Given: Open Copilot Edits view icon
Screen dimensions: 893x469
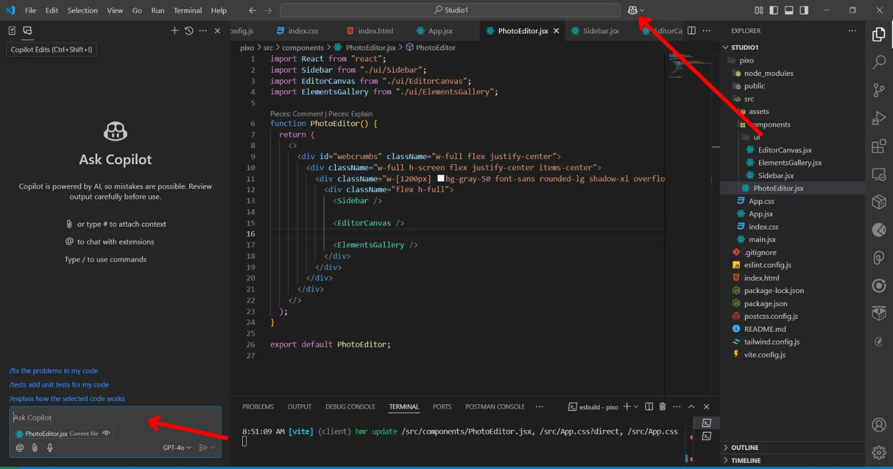Looking at the screenshot, I should [12, 31].
